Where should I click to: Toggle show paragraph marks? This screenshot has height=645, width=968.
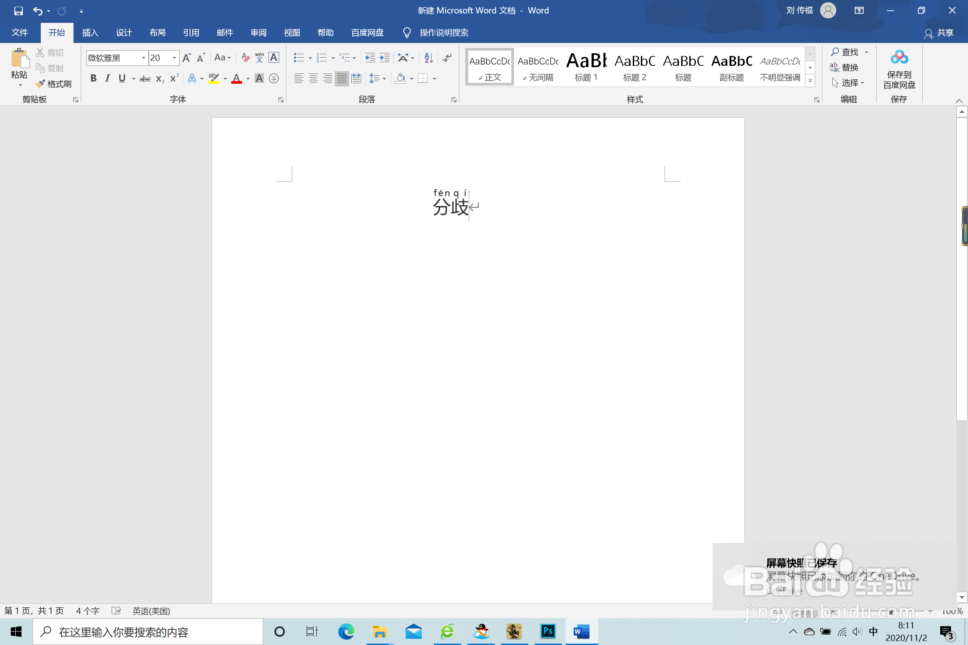coord(447,58)
